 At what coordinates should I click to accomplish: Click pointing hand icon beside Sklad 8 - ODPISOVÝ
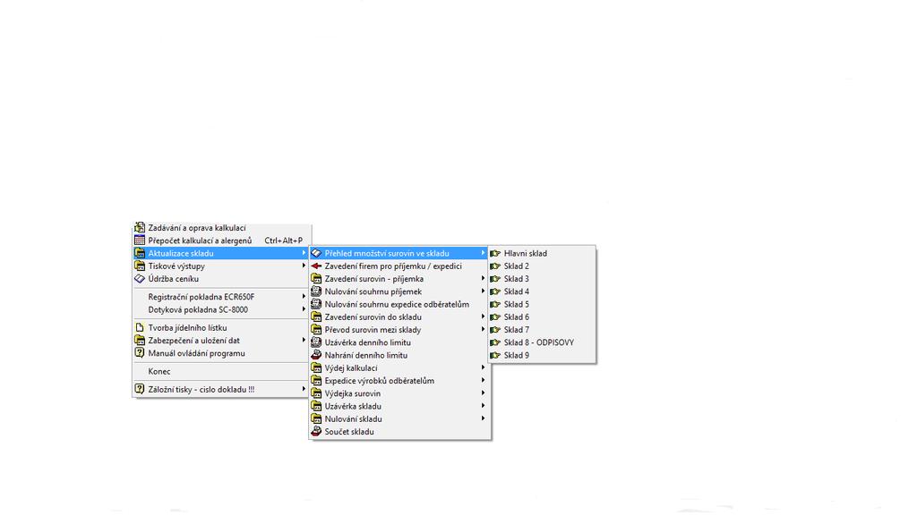pos(495,342)
